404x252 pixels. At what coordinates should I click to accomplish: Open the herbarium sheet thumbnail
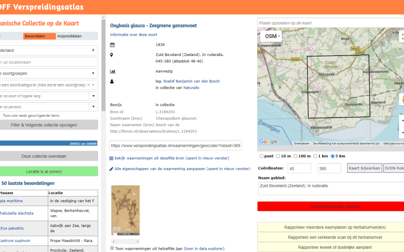tap(125, 210)
